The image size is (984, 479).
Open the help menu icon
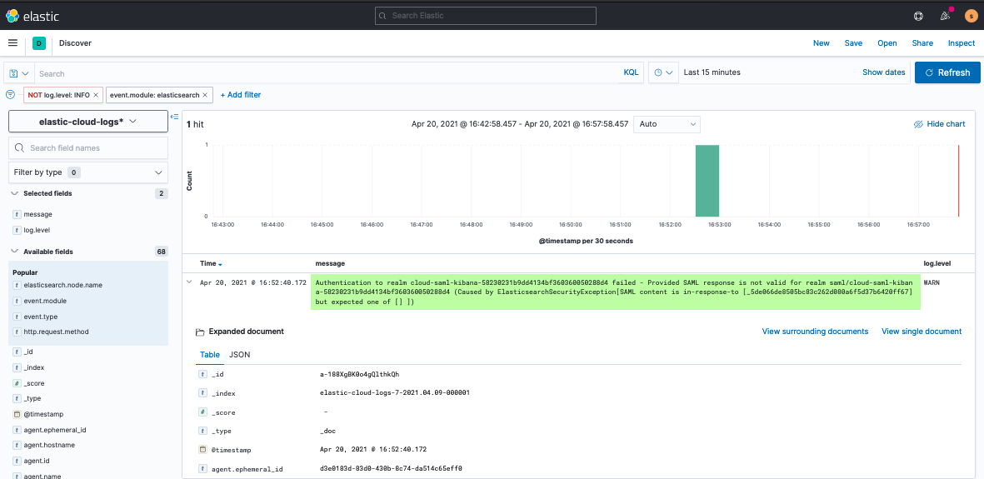[x=918, y=15]
